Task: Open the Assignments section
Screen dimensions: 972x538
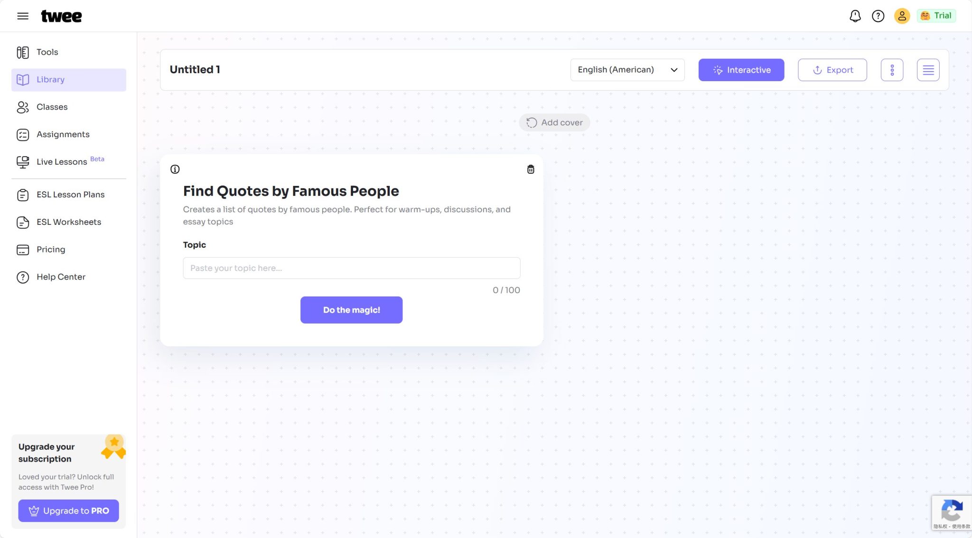Action: coord(63,135)
